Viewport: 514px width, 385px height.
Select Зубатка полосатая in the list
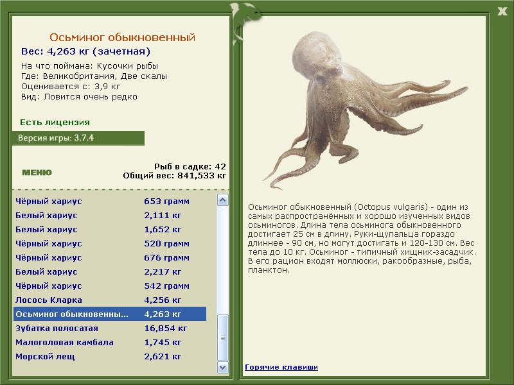pos(110,328)
